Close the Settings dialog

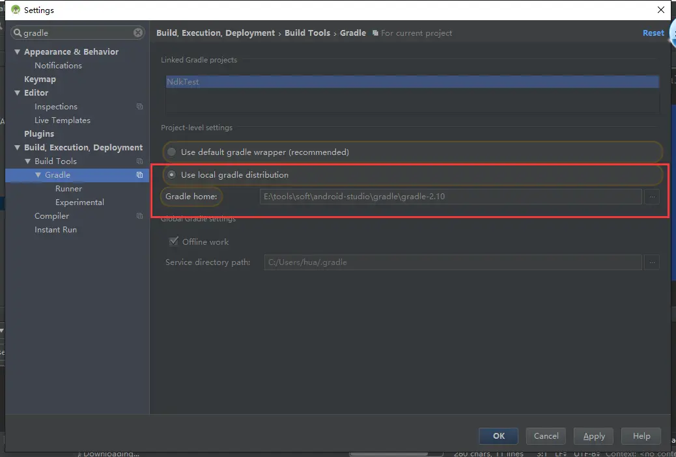coord(661,10)
